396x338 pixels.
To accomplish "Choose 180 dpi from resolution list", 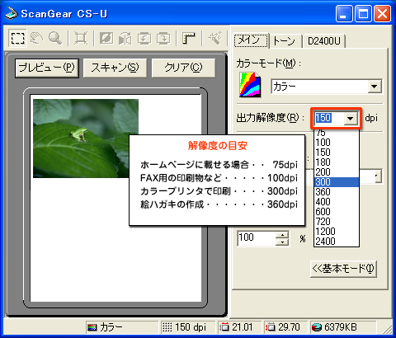I will (337, 162).
